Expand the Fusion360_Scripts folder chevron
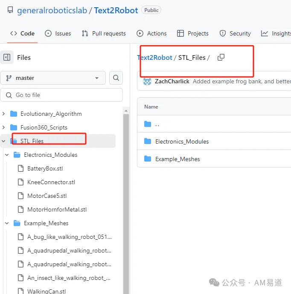 [x=3, y=127]
